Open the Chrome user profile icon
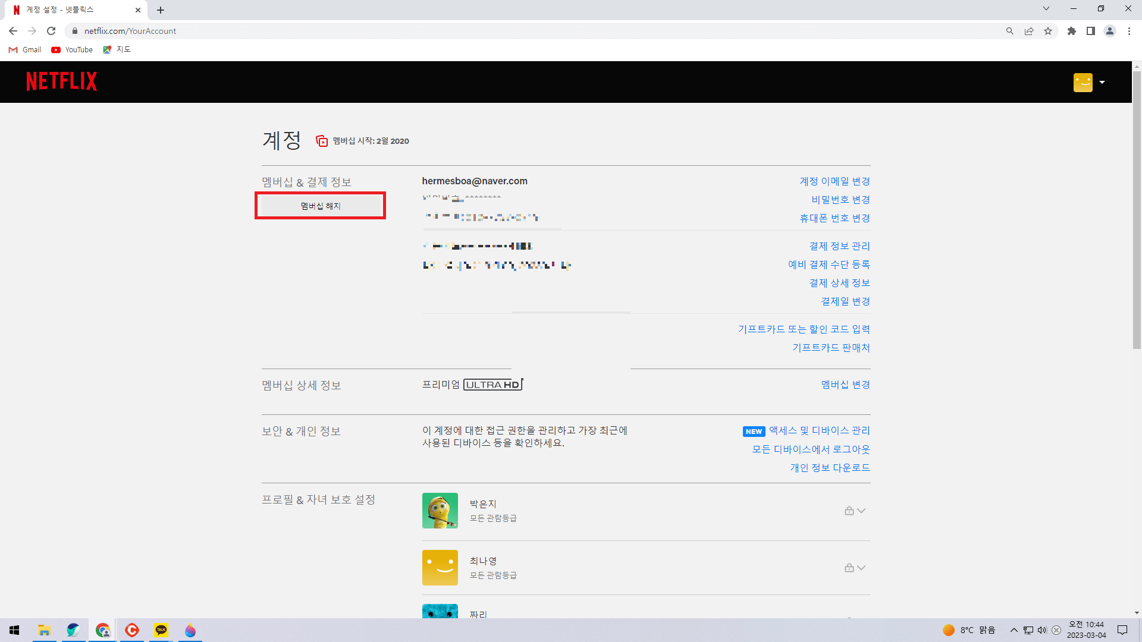 point(1110,31)
